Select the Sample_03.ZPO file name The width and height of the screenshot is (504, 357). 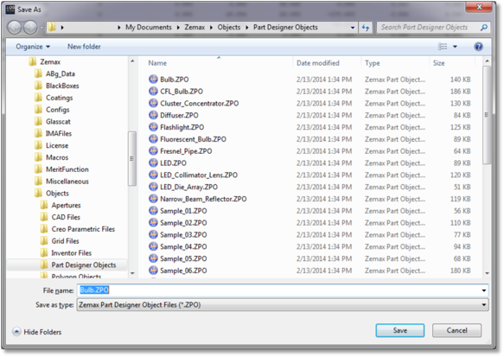(183, 234)
